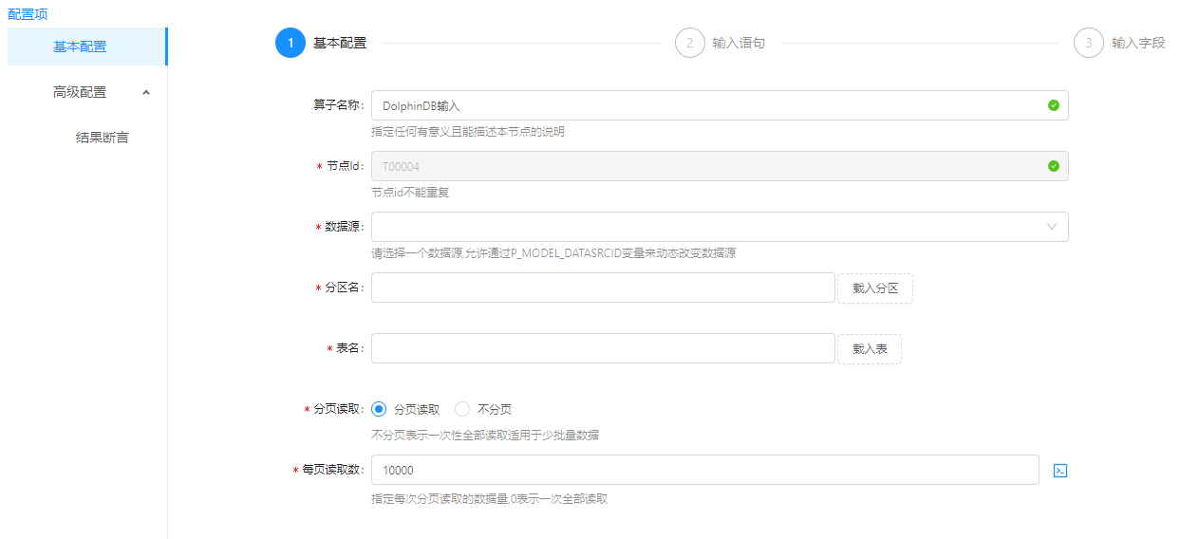The image size is (1199, 539).
Task: Focus the 分区名 input field
Action: (603, 288)
